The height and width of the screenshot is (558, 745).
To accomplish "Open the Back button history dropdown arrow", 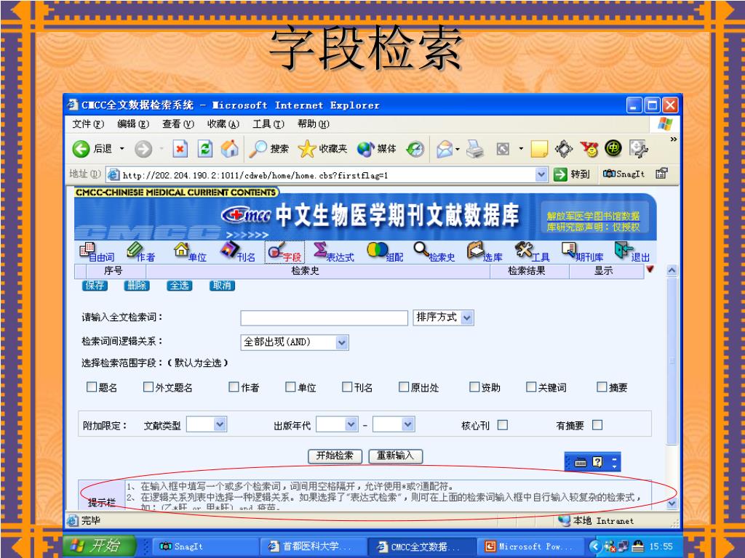I will pos(121,149).
